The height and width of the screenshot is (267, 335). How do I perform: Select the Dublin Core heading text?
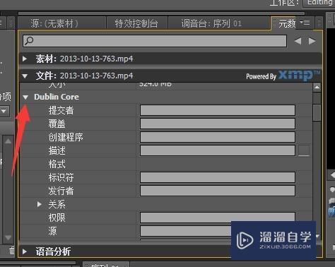tap(57, 97)
